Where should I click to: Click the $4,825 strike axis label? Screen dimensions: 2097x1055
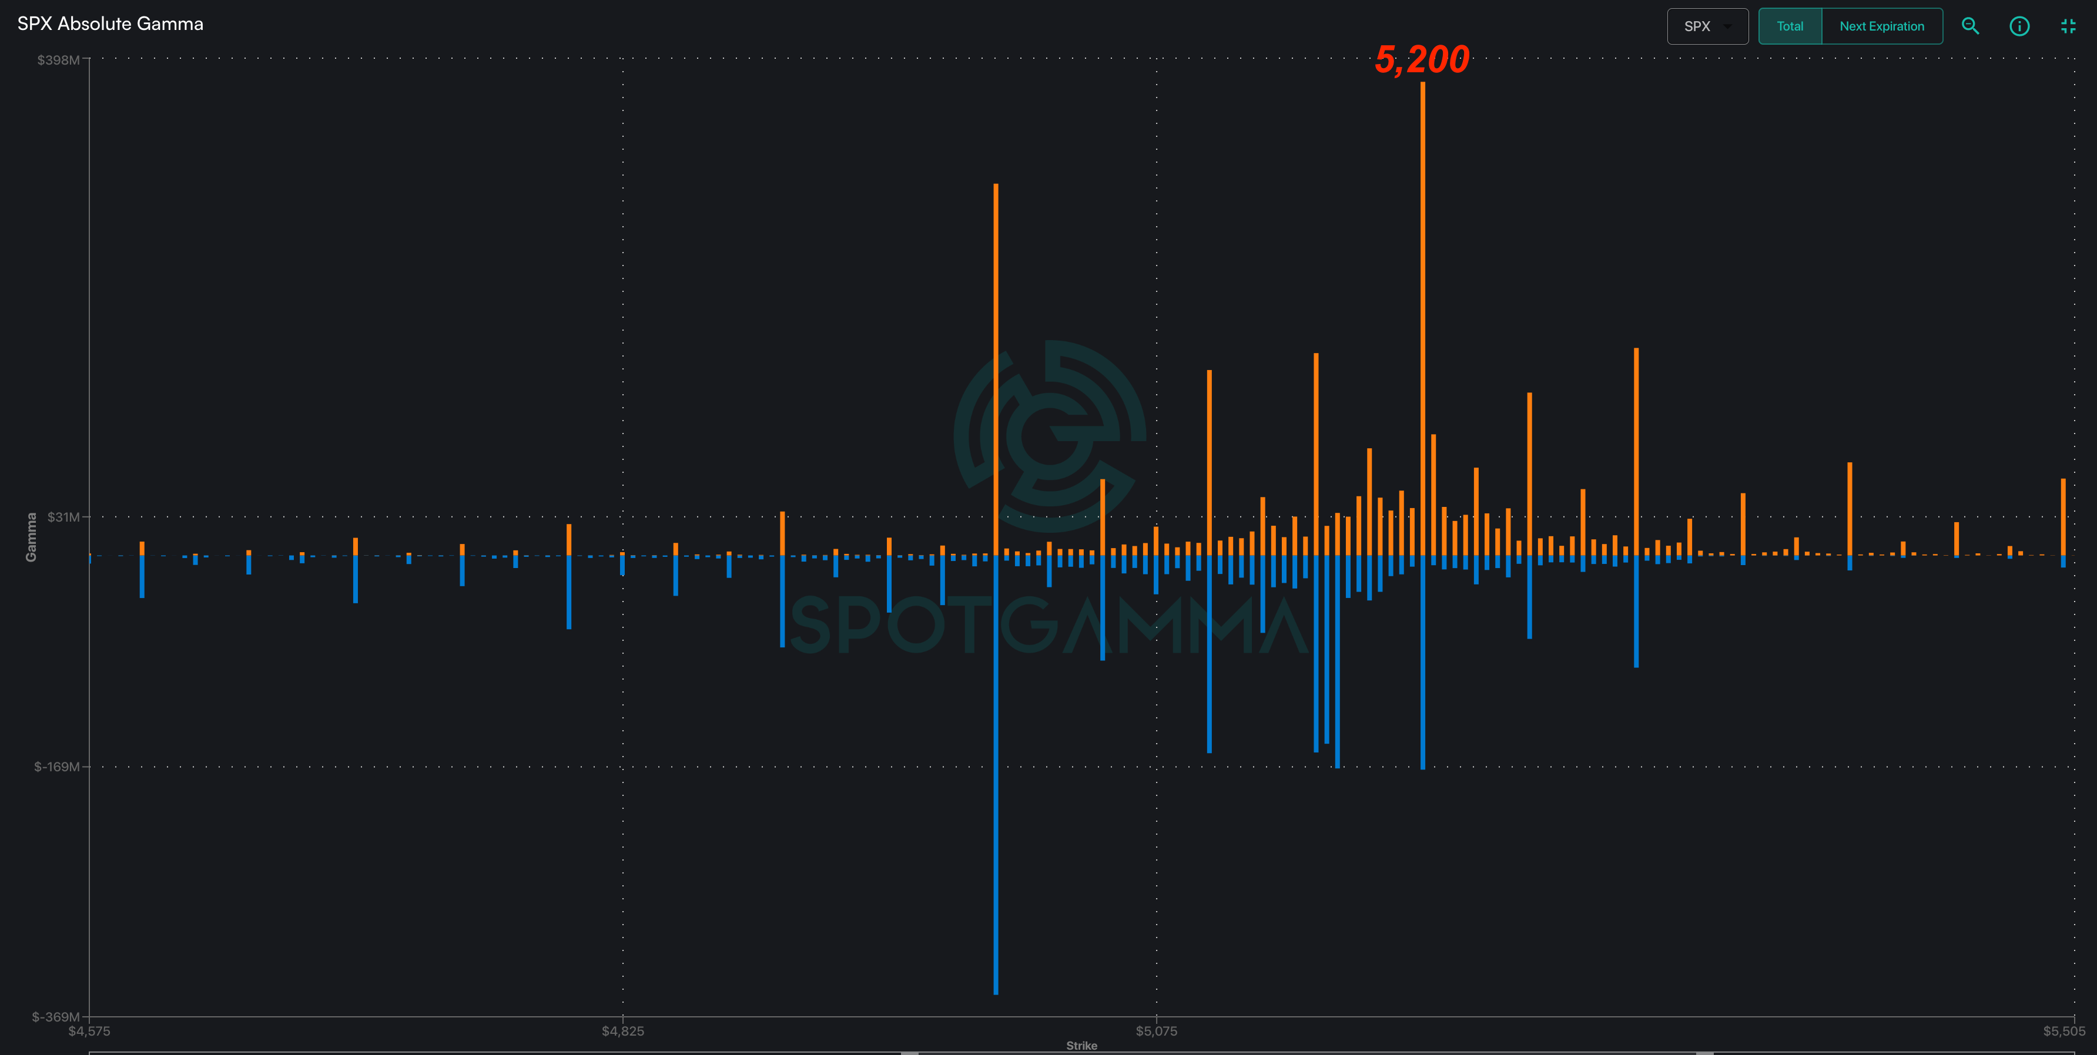(x=623, y=1032)
